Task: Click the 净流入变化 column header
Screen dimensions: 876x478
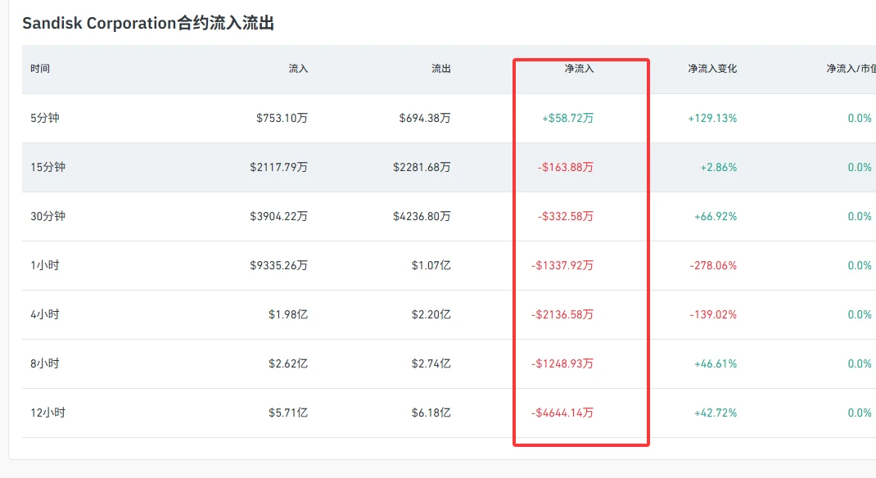Action: pyautogui.click(x=712, y=69)
